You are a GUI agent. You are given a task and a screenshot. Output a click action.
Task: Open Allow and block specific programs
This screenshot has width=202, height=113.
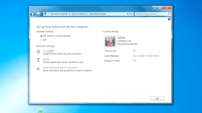click(60, 67)
